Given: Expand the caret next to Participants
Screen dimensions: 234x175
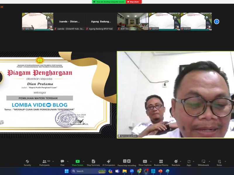Looking at the screenshot, I should (53, 161).
